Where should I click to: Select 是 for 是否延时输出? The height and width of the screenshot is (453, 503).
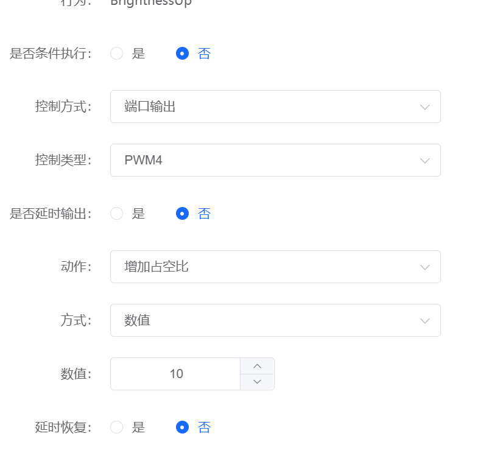click(116, 214)
